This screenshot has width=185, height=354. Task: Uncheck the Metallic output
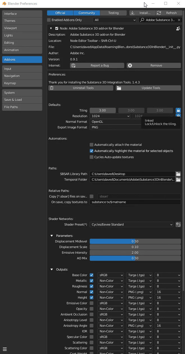[92, 281]
